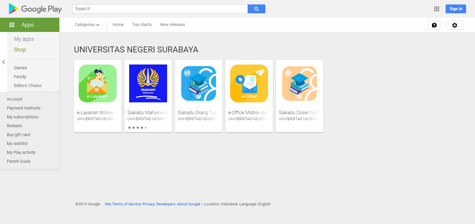Click the Location: Indonesia footer text

point(221,204)
